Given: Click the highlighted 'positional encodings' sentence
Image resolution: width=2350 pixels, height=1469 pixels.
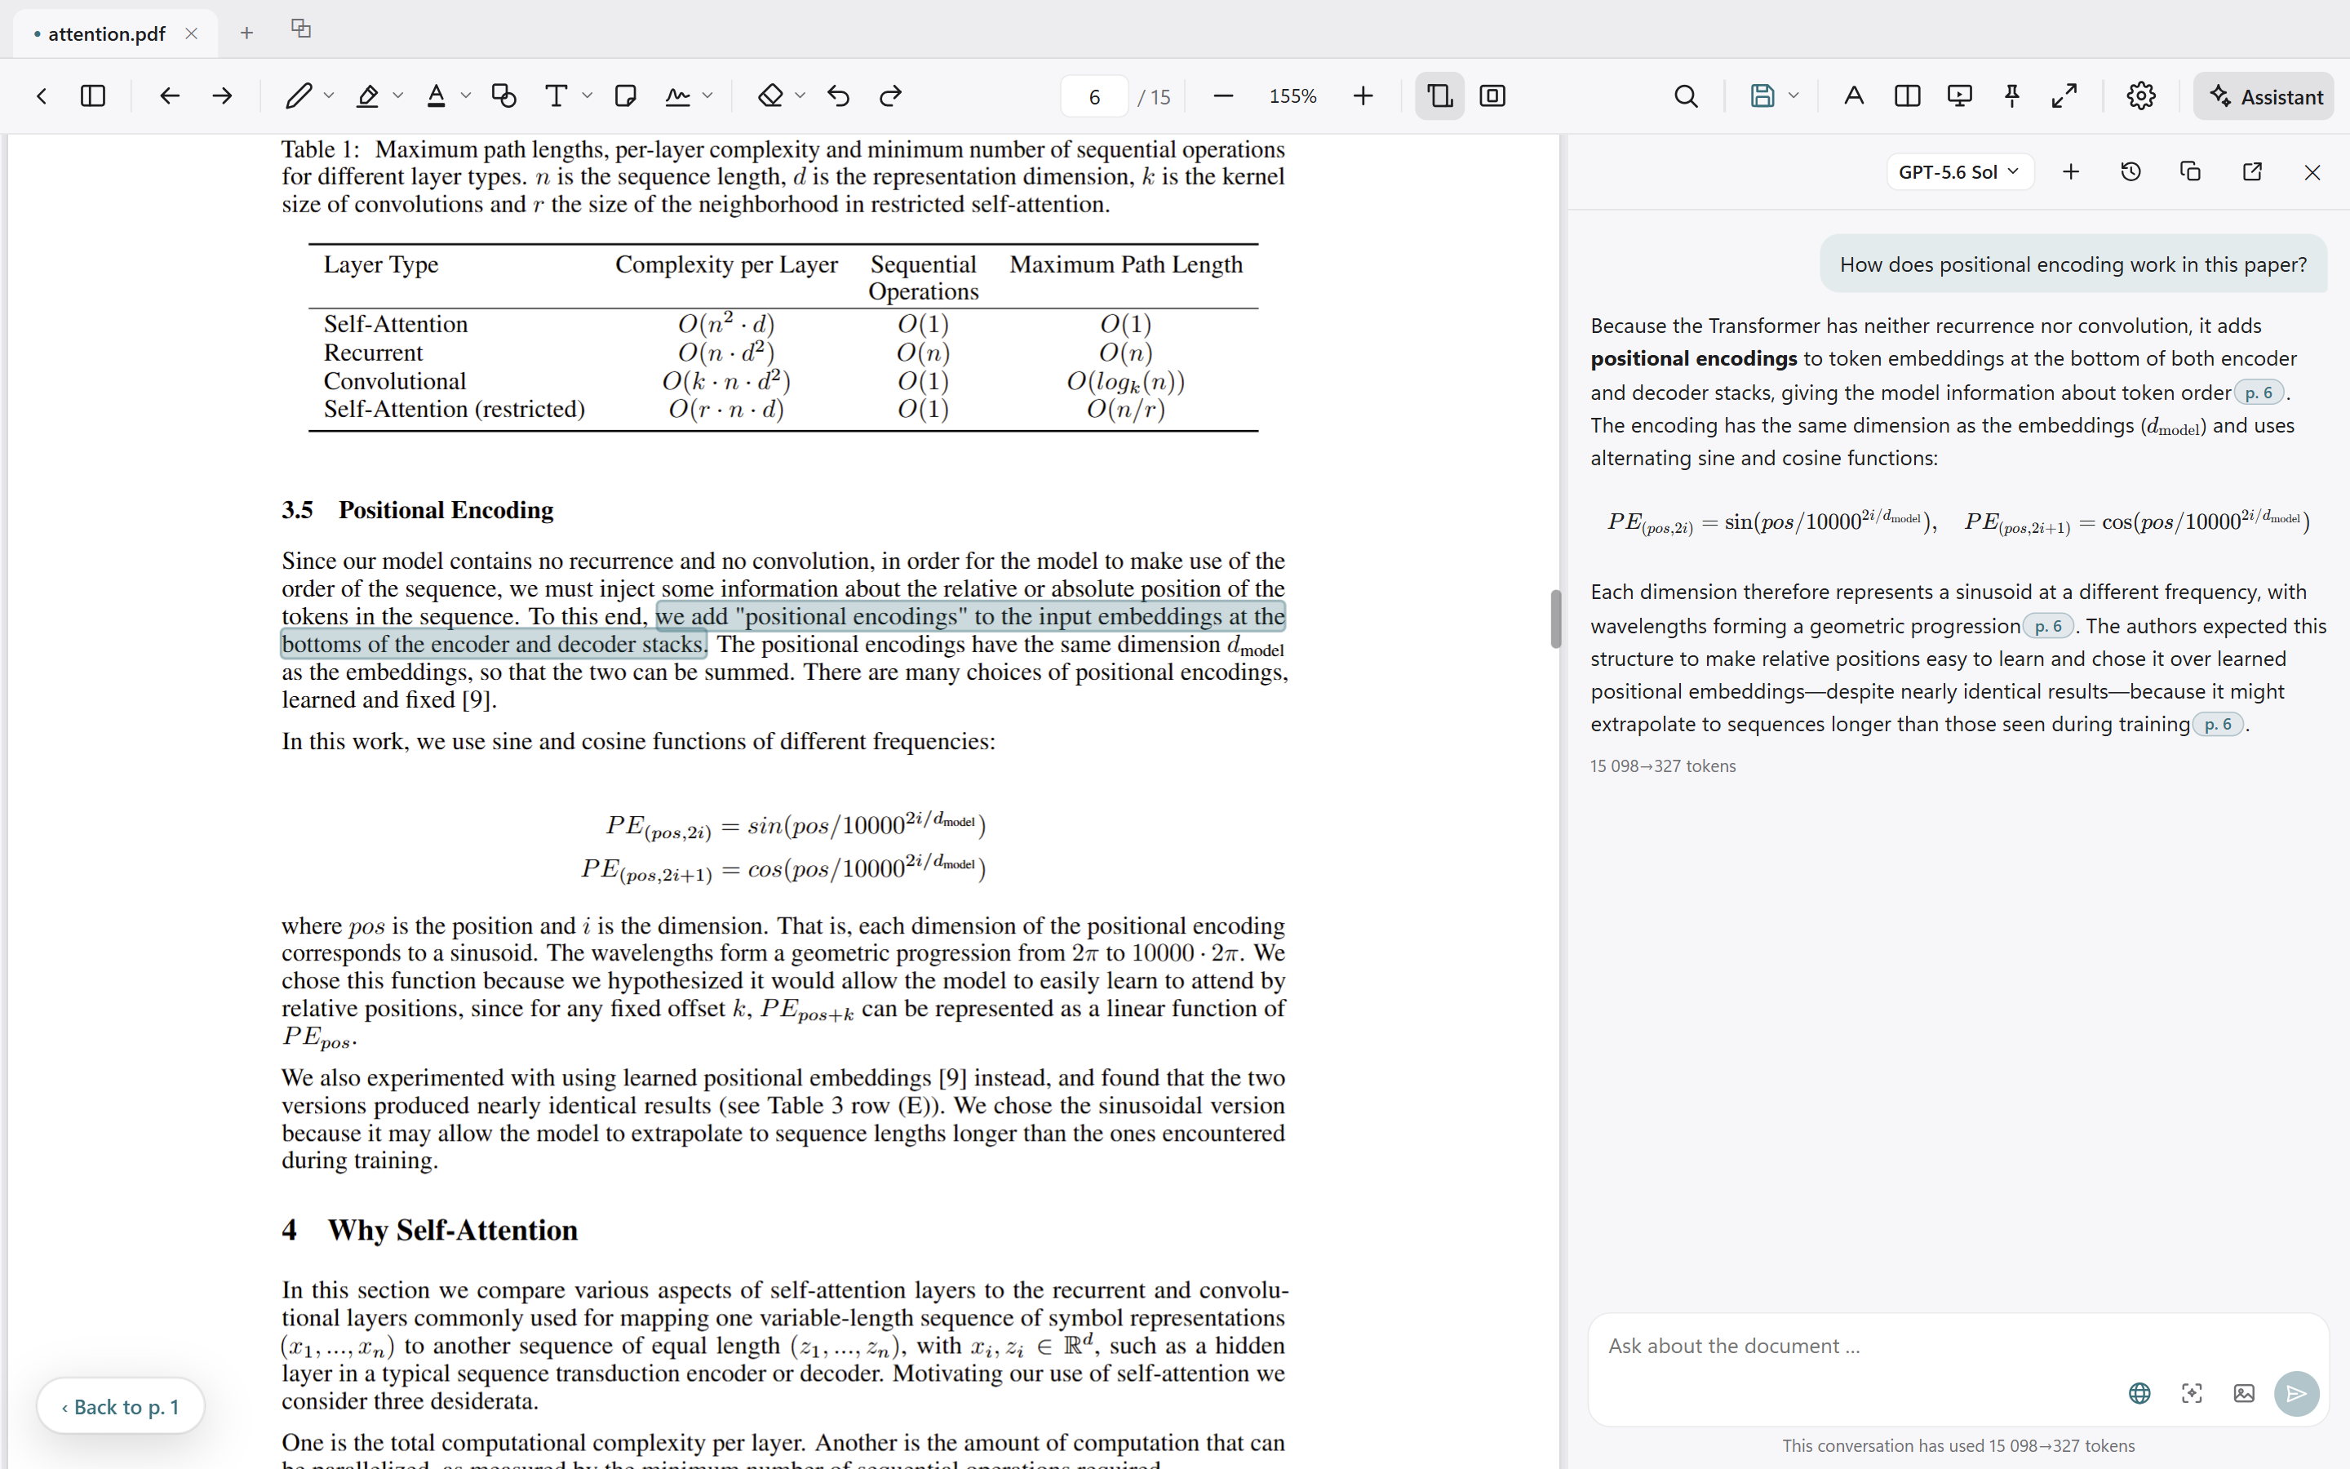Looking at the screenshot, I should point(783,629).
